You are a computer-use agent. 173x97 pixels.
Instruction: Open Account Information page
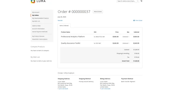point(38,29)
